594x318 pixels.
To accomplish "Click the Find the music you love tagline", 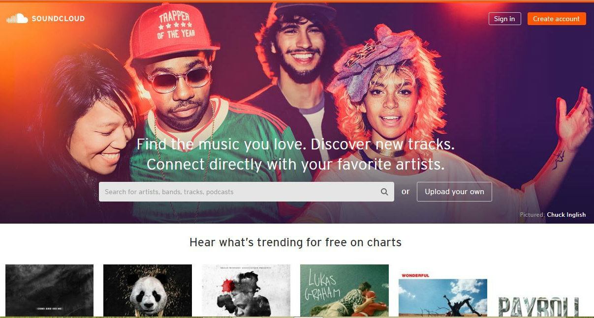I will [295, 145].
